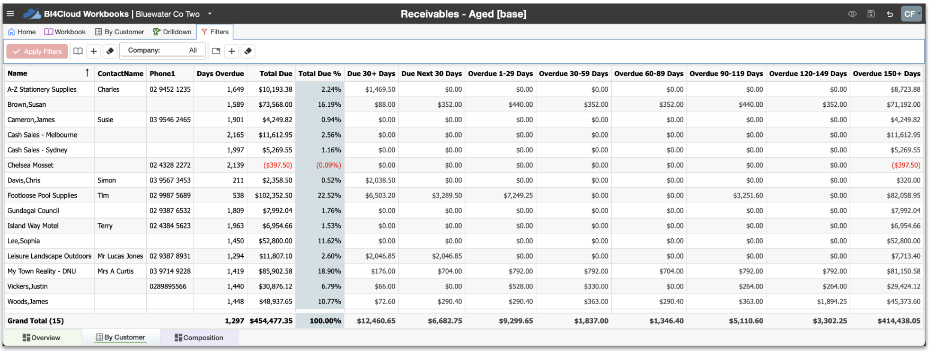Sort by the ContactName column header
The height and width of the screenshot is (354, 931).
pos(121,73)
